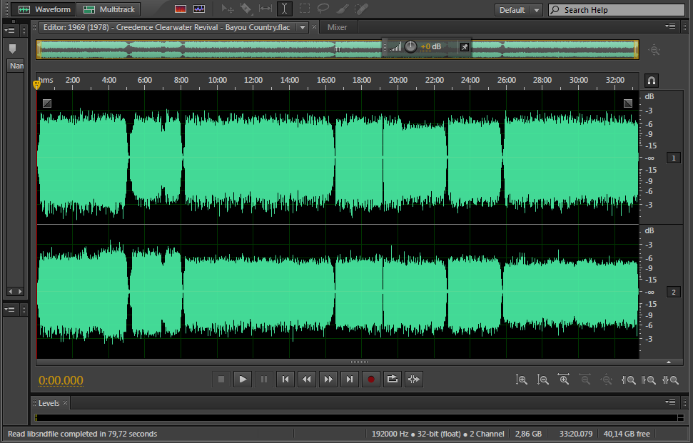Viewport: 693px width, 443px height.
Task: Open the lower left panel menu
Action: point(9,309)
